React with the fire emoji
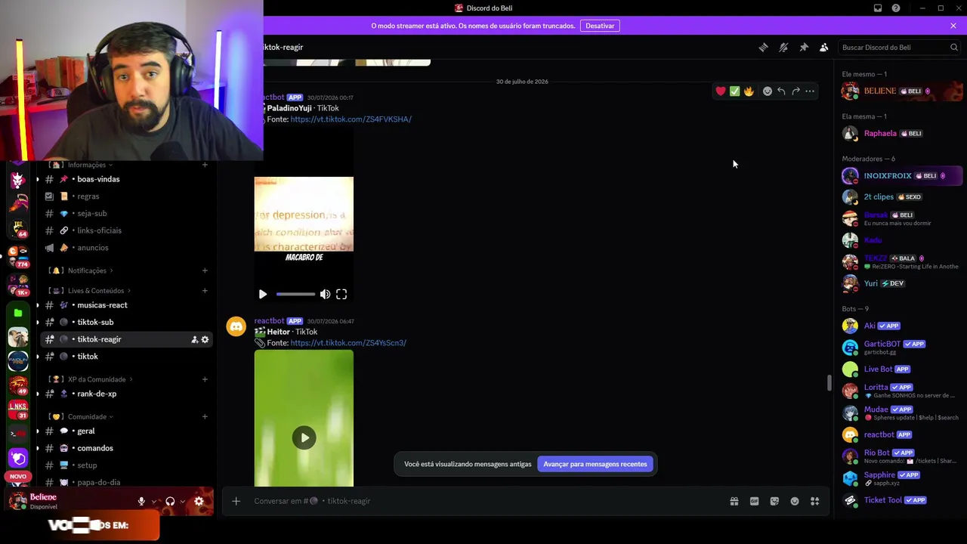 pos(749,91)
